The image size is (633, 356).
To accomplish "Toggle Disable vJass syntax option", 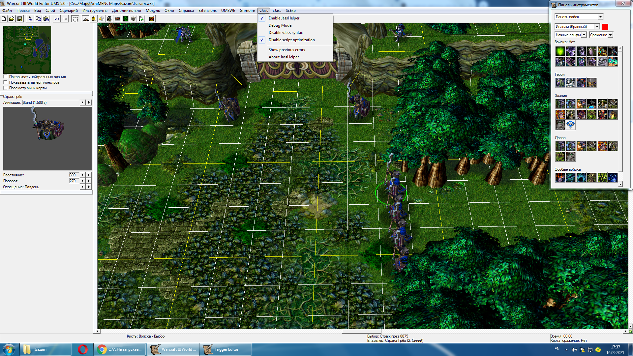I will click(295, 33).
